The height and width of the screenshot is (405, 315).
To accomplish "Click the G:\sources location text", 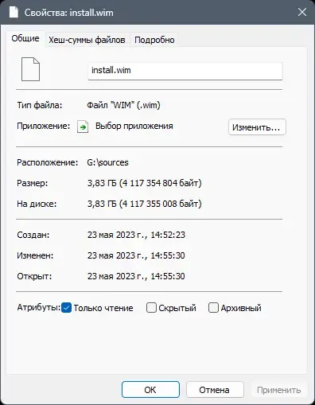I will [x=107, y=162].
